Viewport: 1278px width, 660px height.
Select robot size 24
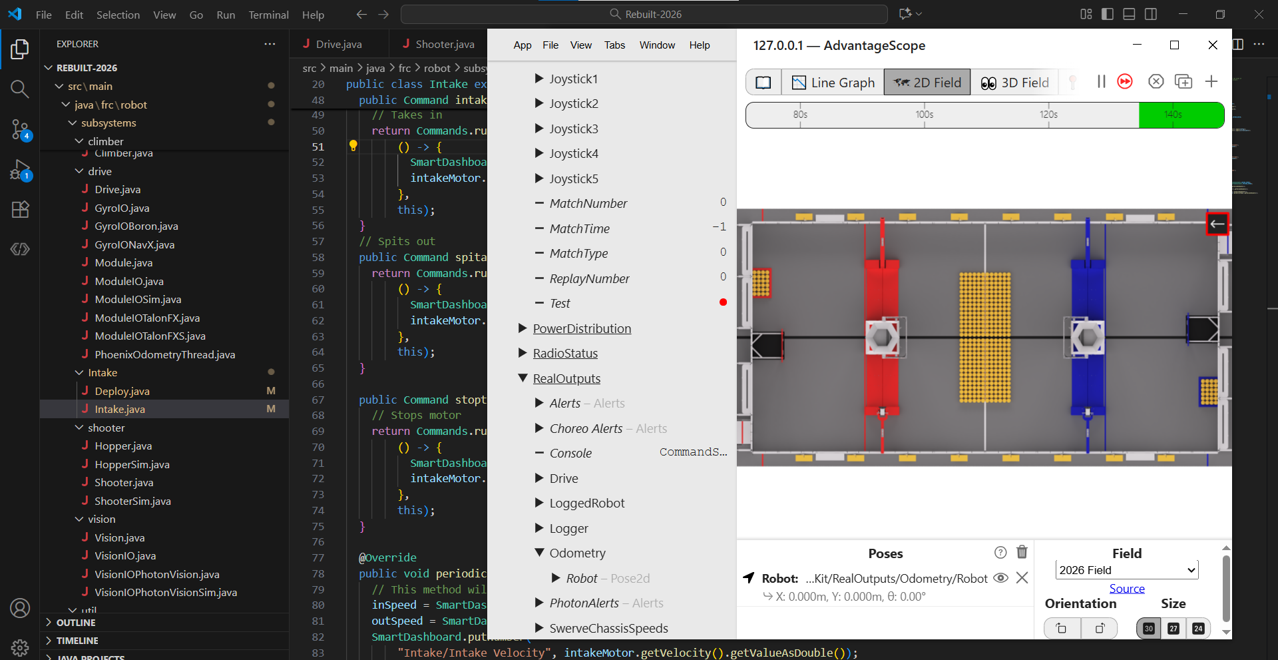click(1198, 628)
